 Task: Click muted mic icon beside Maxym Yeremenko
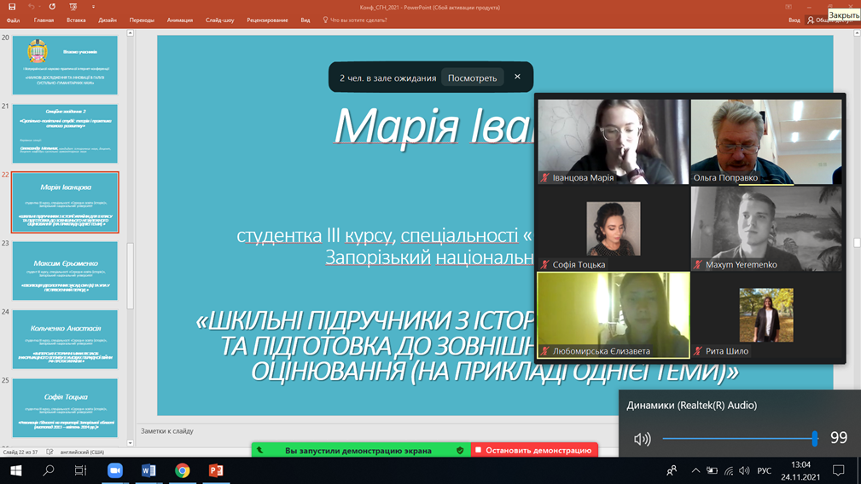tap(698, 264)
